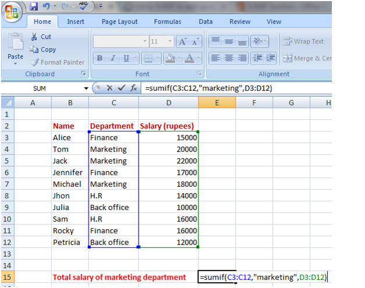Screen dimensions: 365x288
Task: Select row 9 header
Action: click(x=8, y=207)
